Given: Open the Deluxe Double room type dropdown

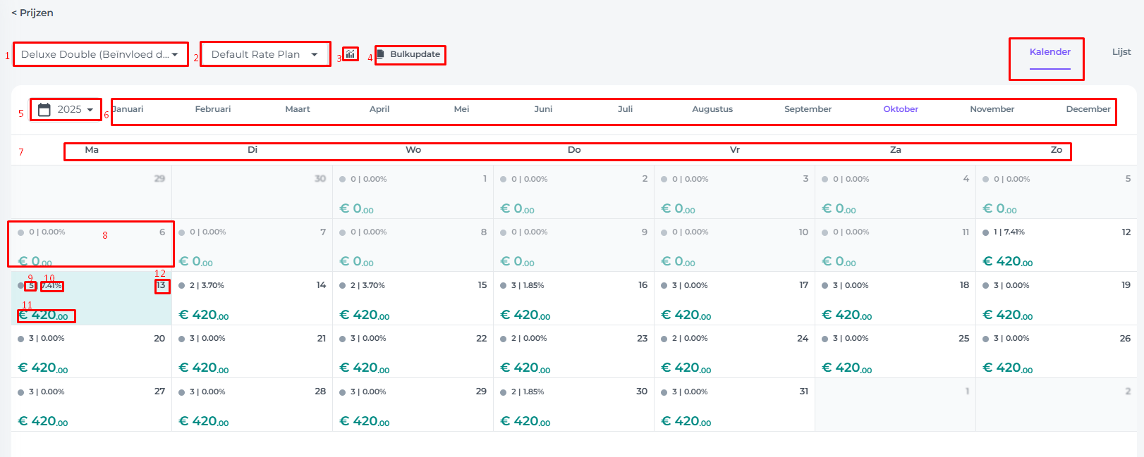Looking at the screenshot, I should (100, 54).
